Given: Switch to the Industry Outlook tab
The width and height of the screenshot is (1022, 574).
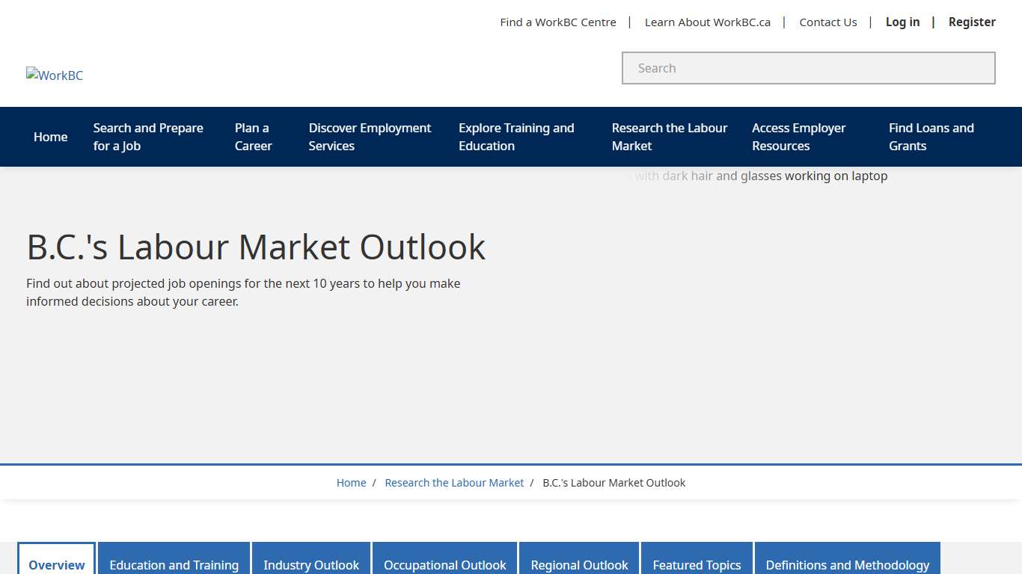Looking at the screenshot, I should (x=311, y=565).
